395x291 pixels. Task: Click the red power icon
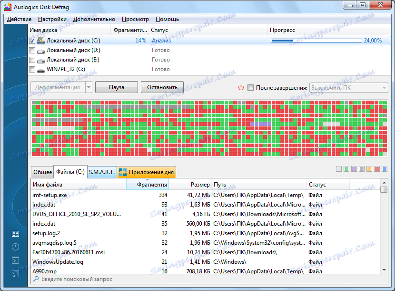tap(241, 88)
